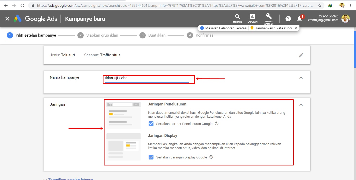This screenshot has width=356, height=180.
Task: Click the Jaringan Penelusuran illustration thumbnail
Action: (124, 115)
